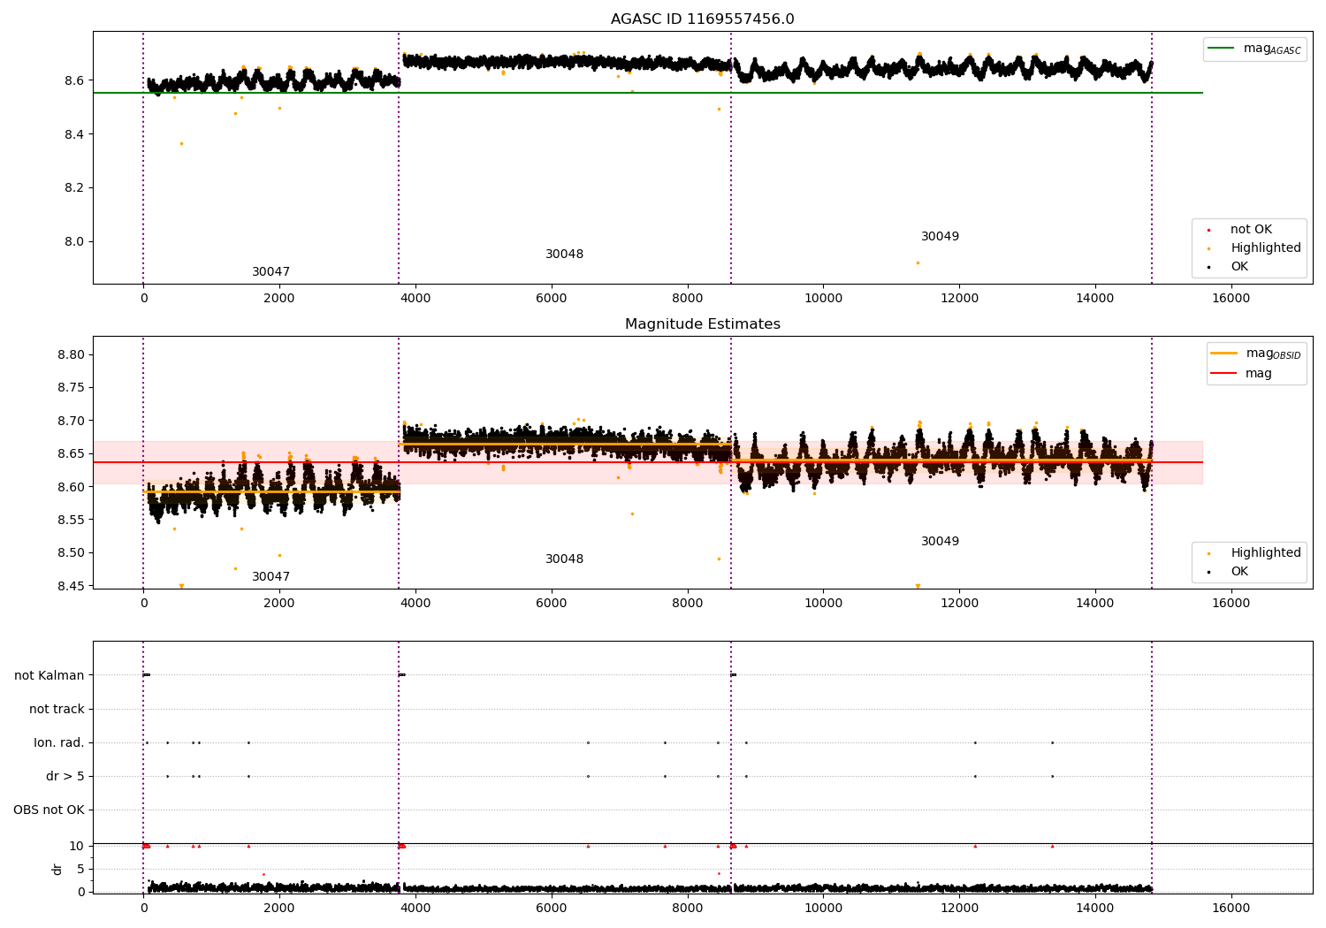Click the 30047 label in top plot
The width and height of the screenshot is (1326, 928).
click(x=271, y=272)
